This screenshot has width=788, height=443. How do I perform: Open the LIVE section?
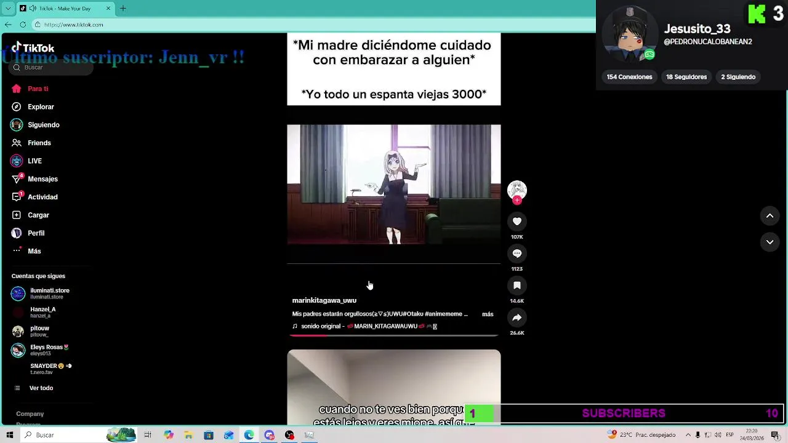[x=26, y=161]
